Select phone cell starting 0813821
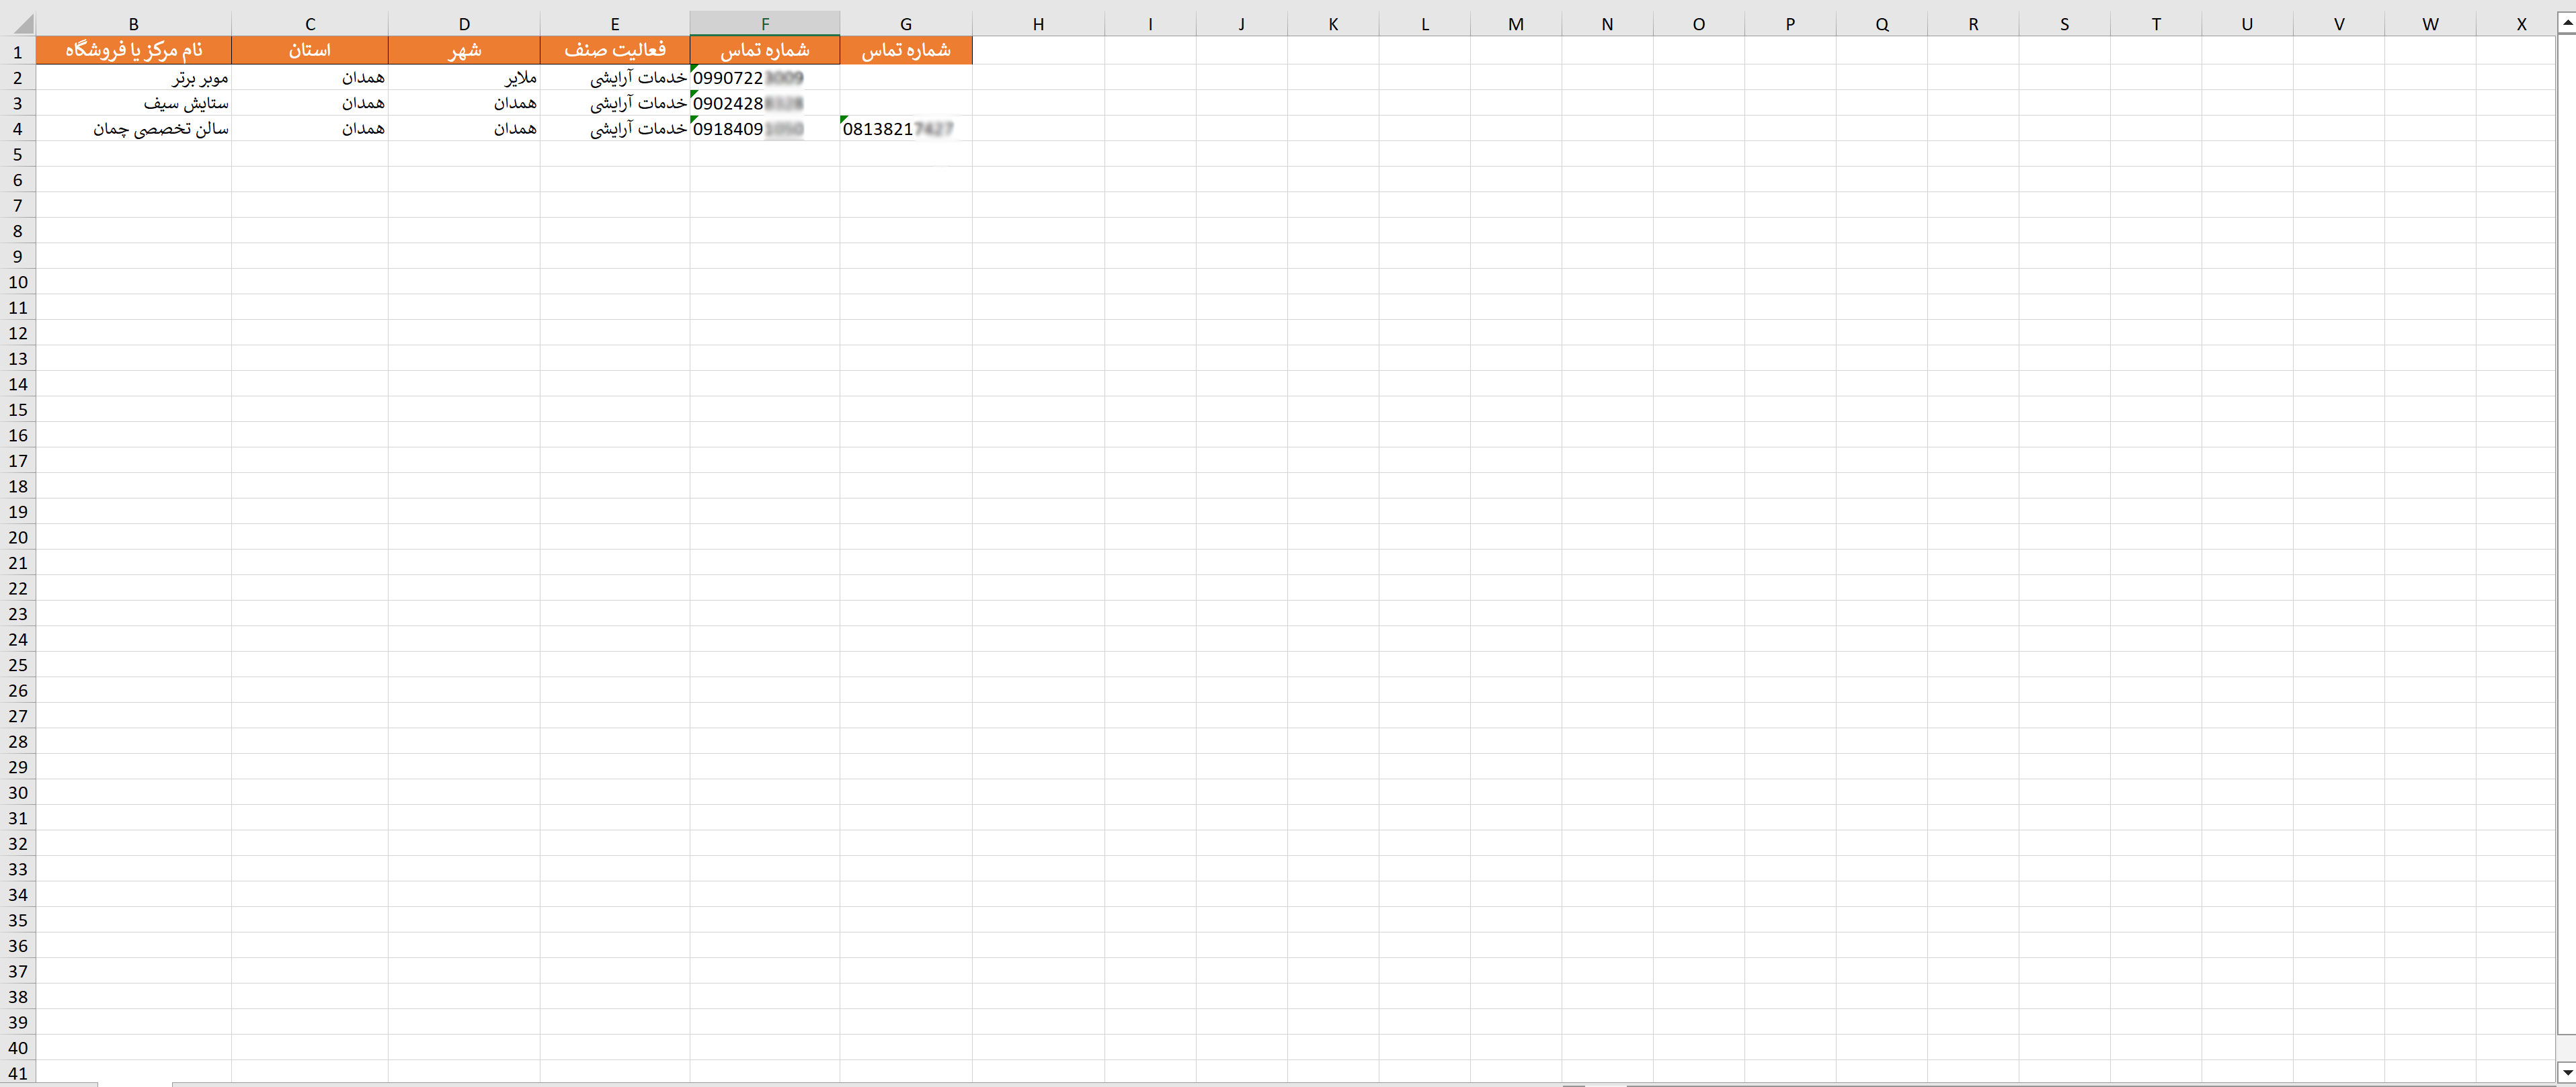 pos(906,129)
